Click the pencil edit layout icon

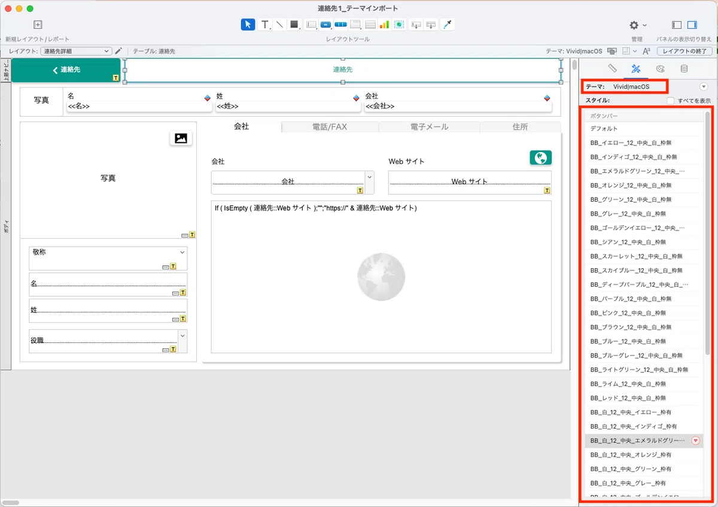coord(118,51)
